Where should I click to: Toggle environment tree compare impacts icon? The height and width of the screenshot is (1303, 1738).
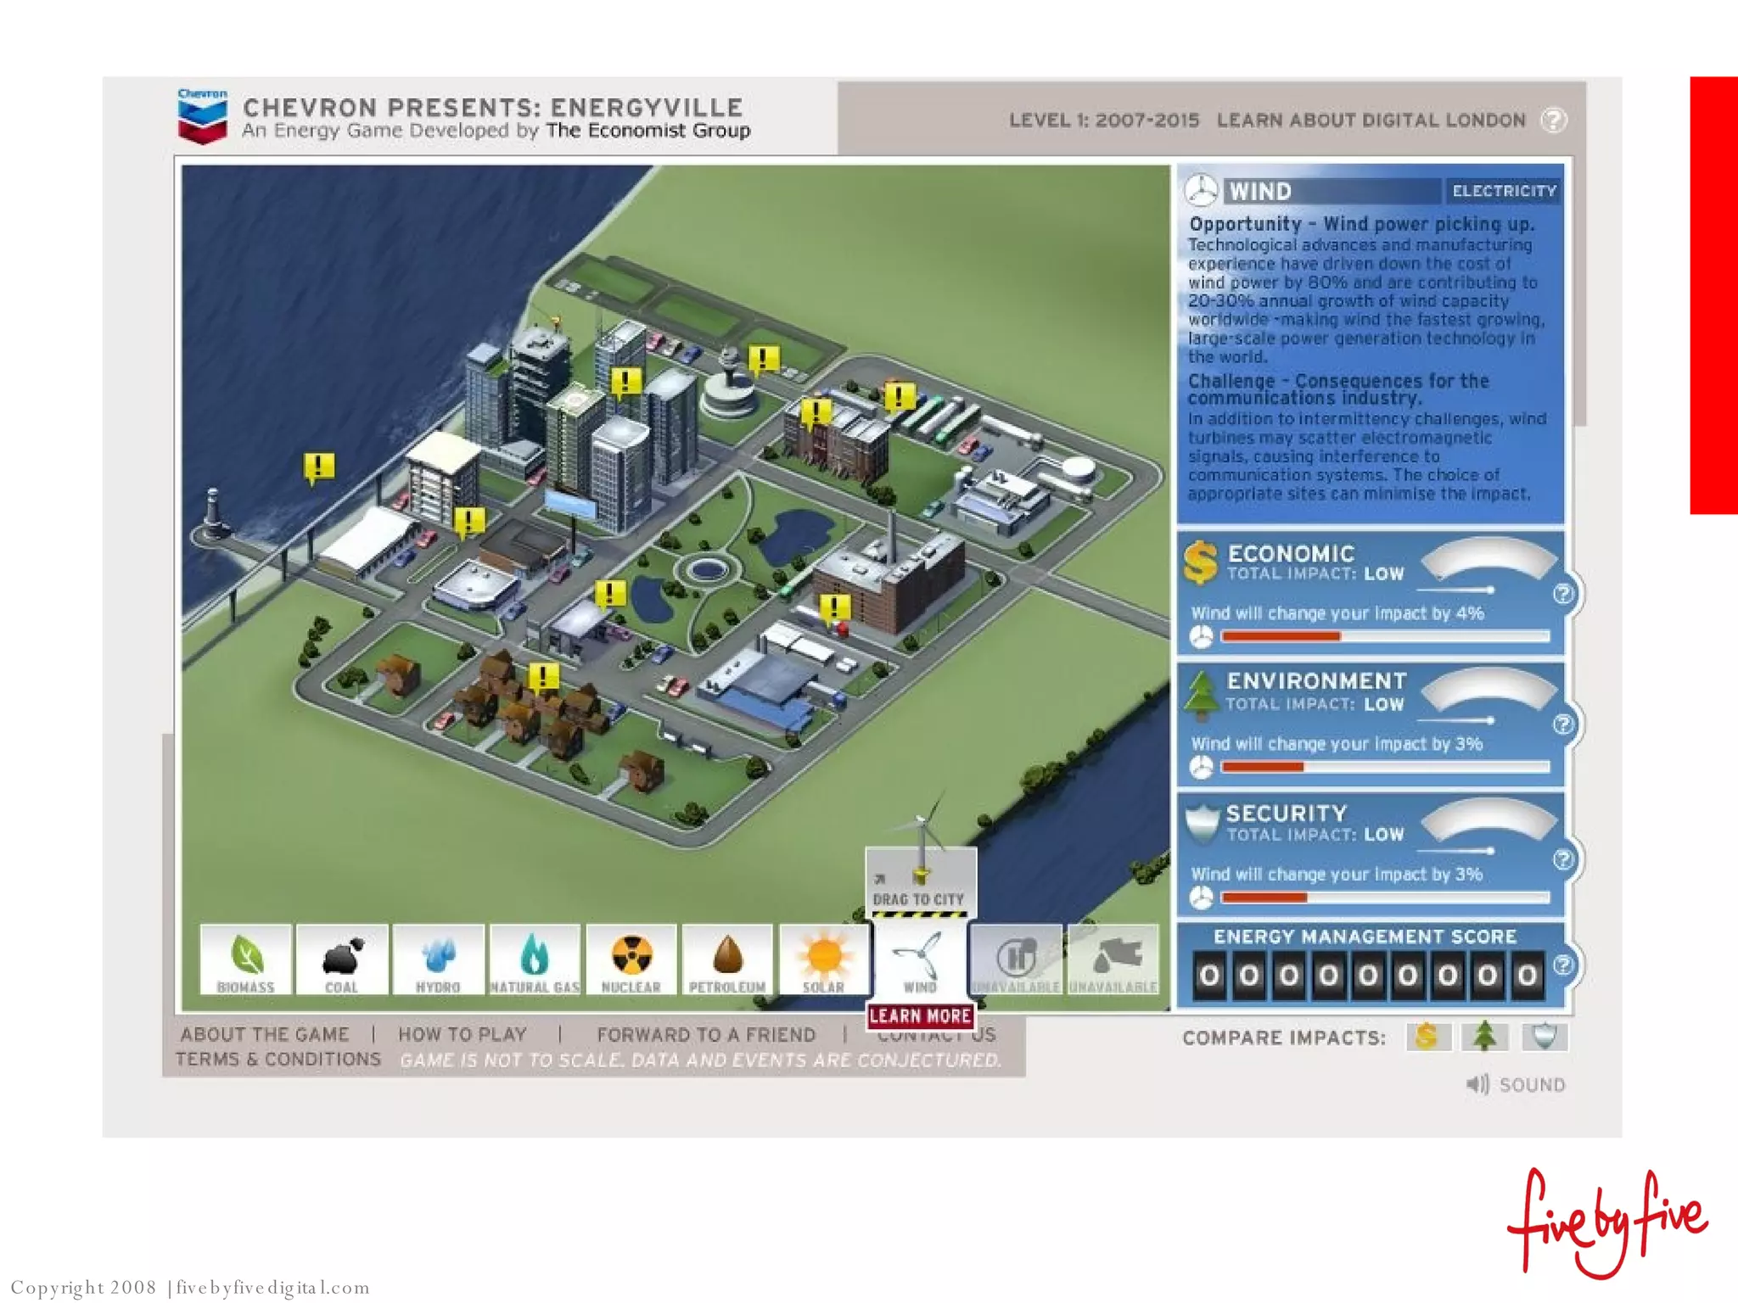pos(1485,1037)
